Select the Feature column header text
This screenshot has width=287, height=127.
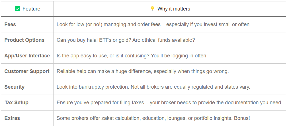(x=31, y=9)
